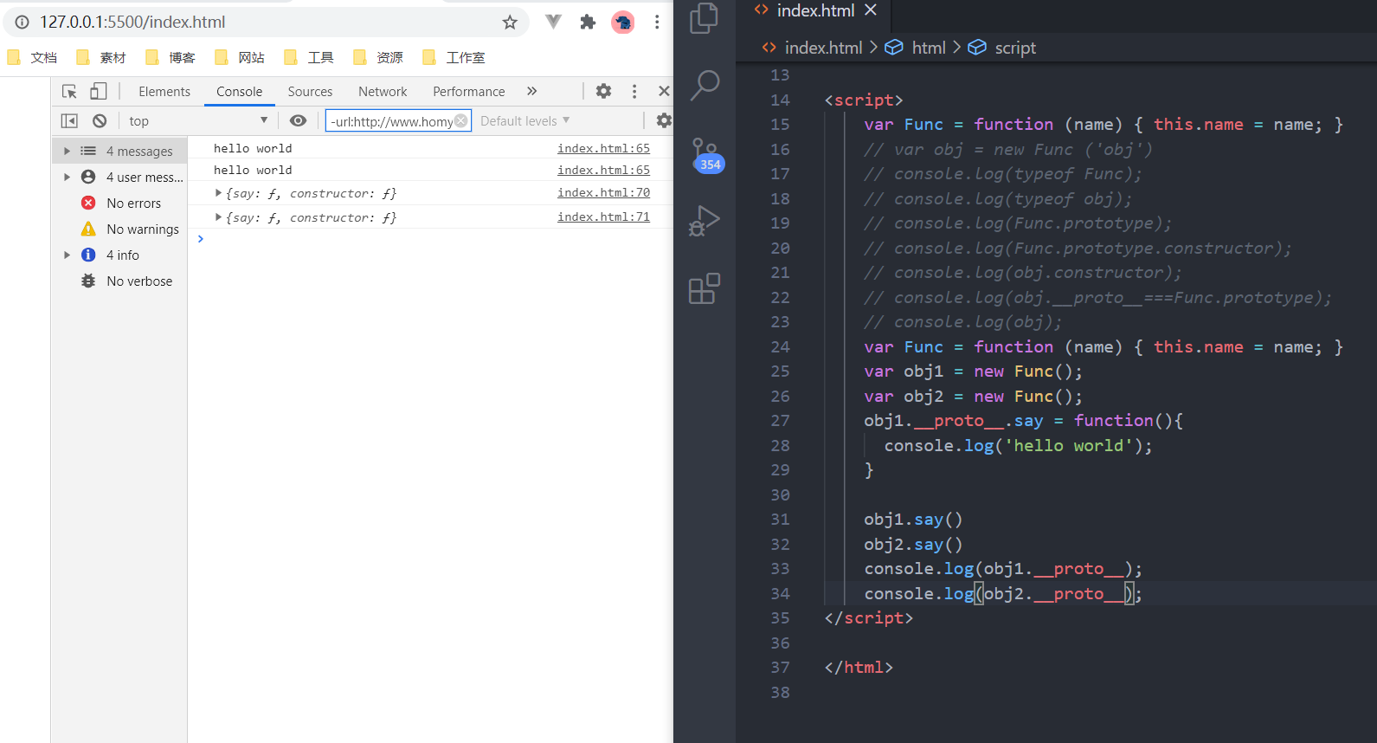
Task: Open index.html:70 source link
Action: (603, 192)
